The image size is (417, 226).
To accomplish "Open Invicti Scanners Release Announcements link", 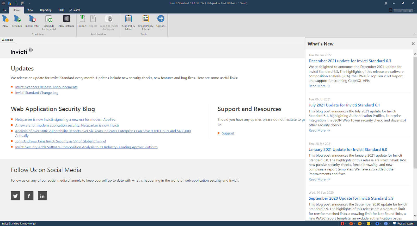I will 46,87.
